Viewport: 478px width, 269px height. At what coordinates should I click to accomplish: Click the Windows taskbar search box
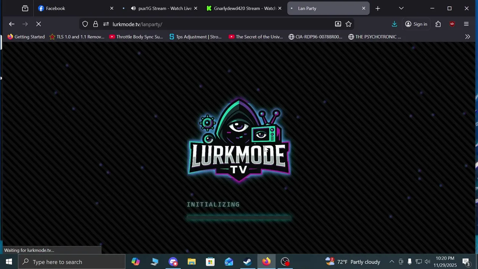72,262
